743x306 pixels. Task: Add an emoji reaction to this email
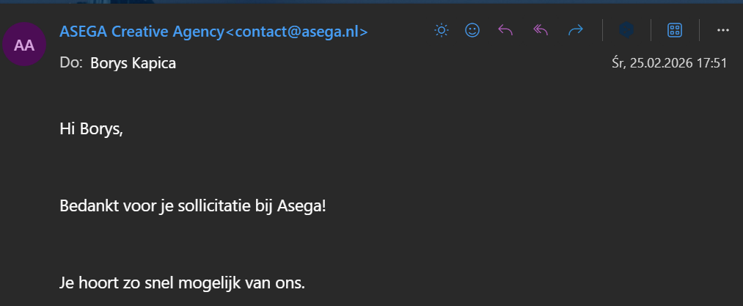point(472,30)
